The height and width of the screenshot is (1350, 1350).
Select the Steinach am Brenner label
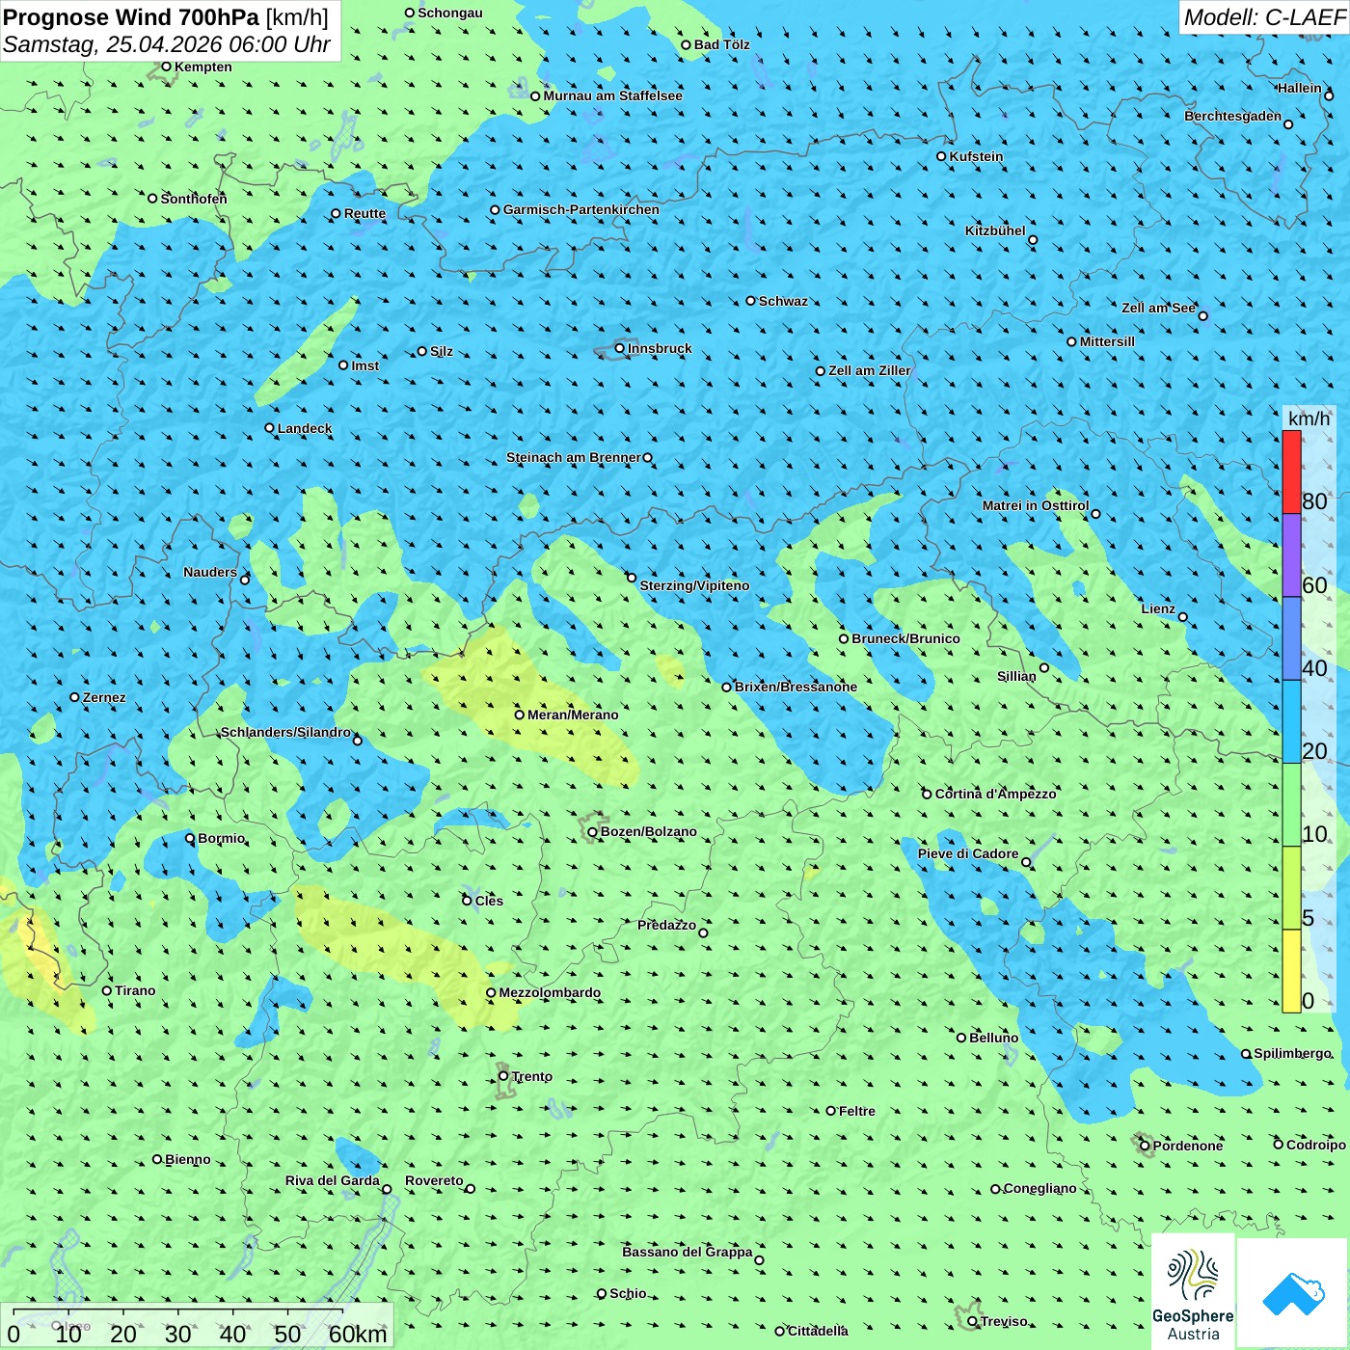click(x=573, y=457)
